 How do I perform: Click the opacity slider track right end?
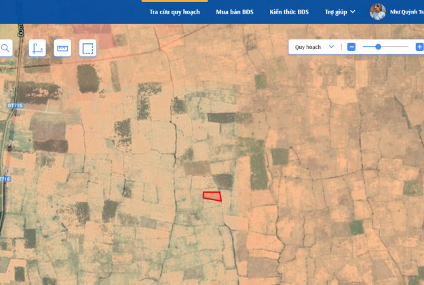406,47
